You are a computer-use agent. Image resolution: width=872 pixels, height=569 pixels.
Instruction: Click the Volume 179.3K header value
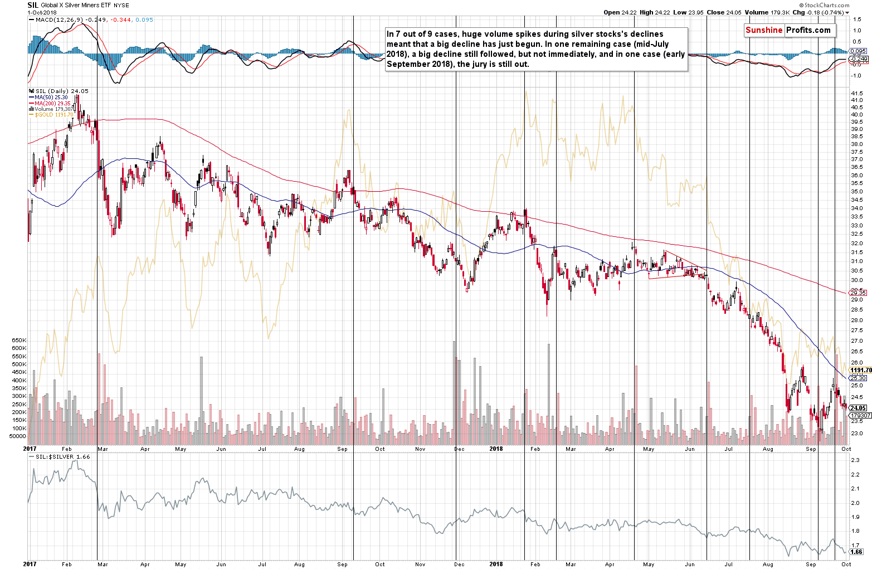767,12
